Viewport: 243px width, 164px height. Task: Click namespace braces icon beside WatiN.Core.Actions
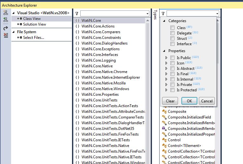(x=77, y=26)
